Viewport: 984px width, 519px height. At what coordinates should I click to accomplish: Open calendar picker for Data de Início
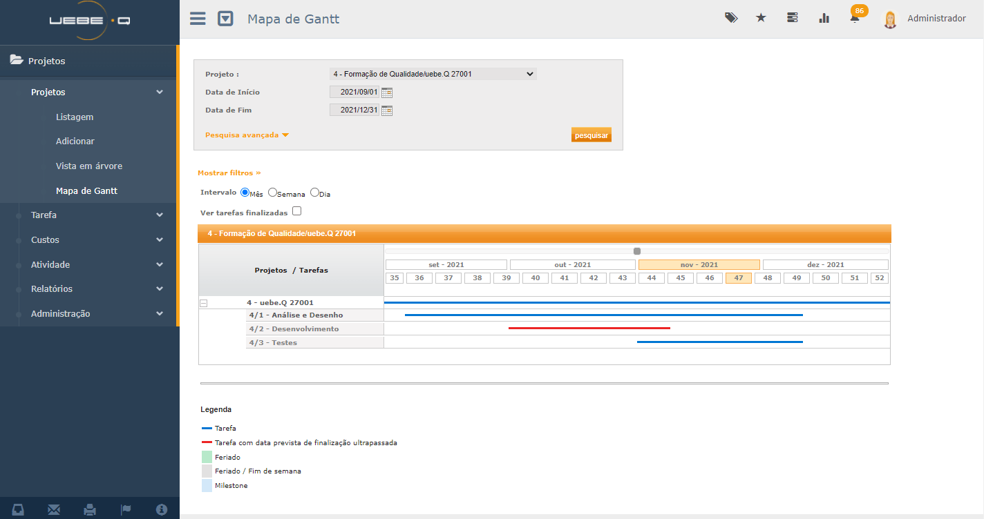[387, 92]
